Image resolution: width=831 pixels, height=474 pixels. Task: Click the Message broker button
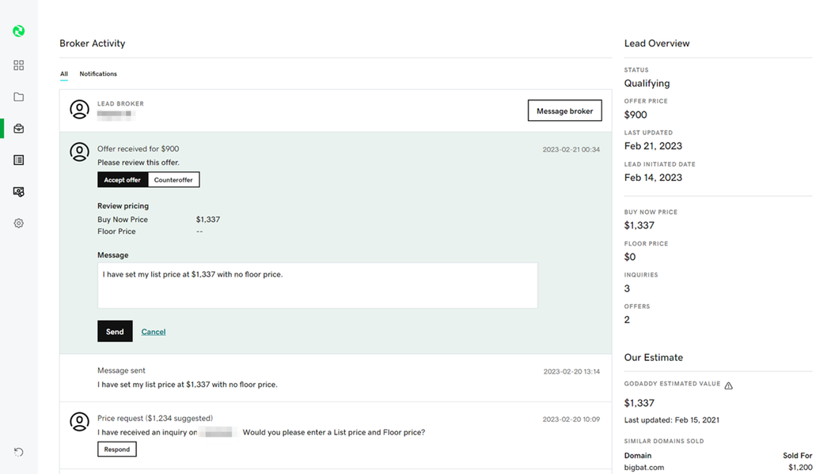(x=564, y=111)
